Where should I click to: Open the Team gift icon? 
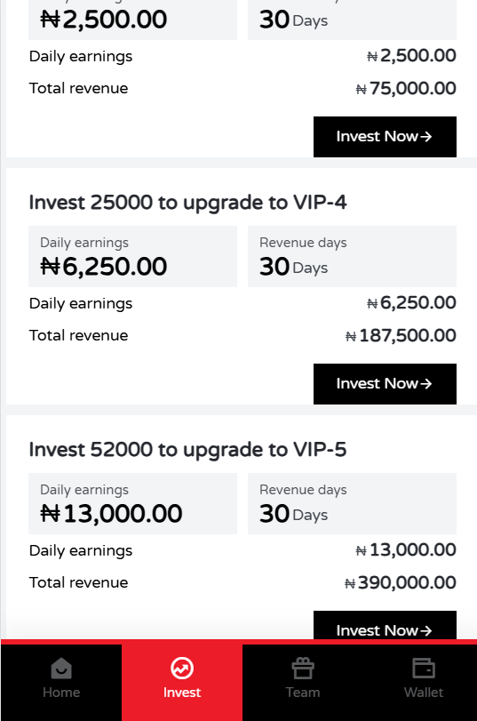(x=303, y=669)
